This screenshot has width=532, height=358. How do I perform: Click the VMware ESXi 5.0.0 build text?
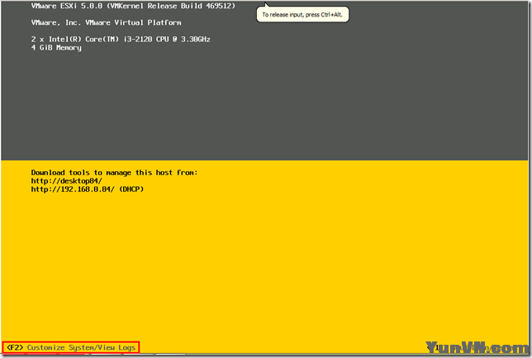pyautogui.click(x=133, y=6)
